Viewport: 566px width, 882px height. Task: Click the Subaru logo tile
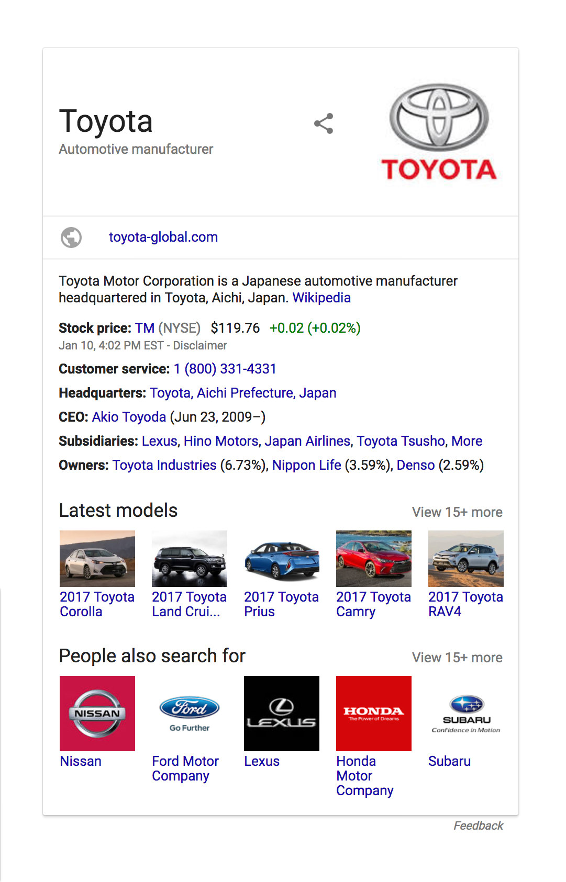coord(466,714)
